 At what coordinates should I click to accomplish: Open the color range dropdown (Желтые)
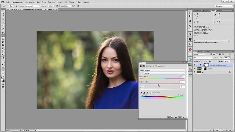tap(164, 73)
